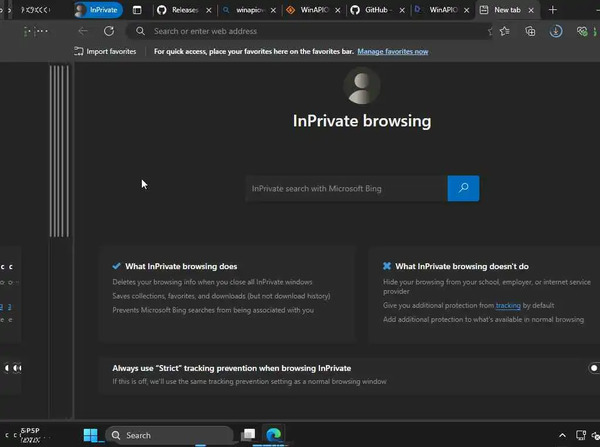Viewport: 600px width, 447px height.
Task: Go back with the back arrow
Action: click(x=83, y=31)
